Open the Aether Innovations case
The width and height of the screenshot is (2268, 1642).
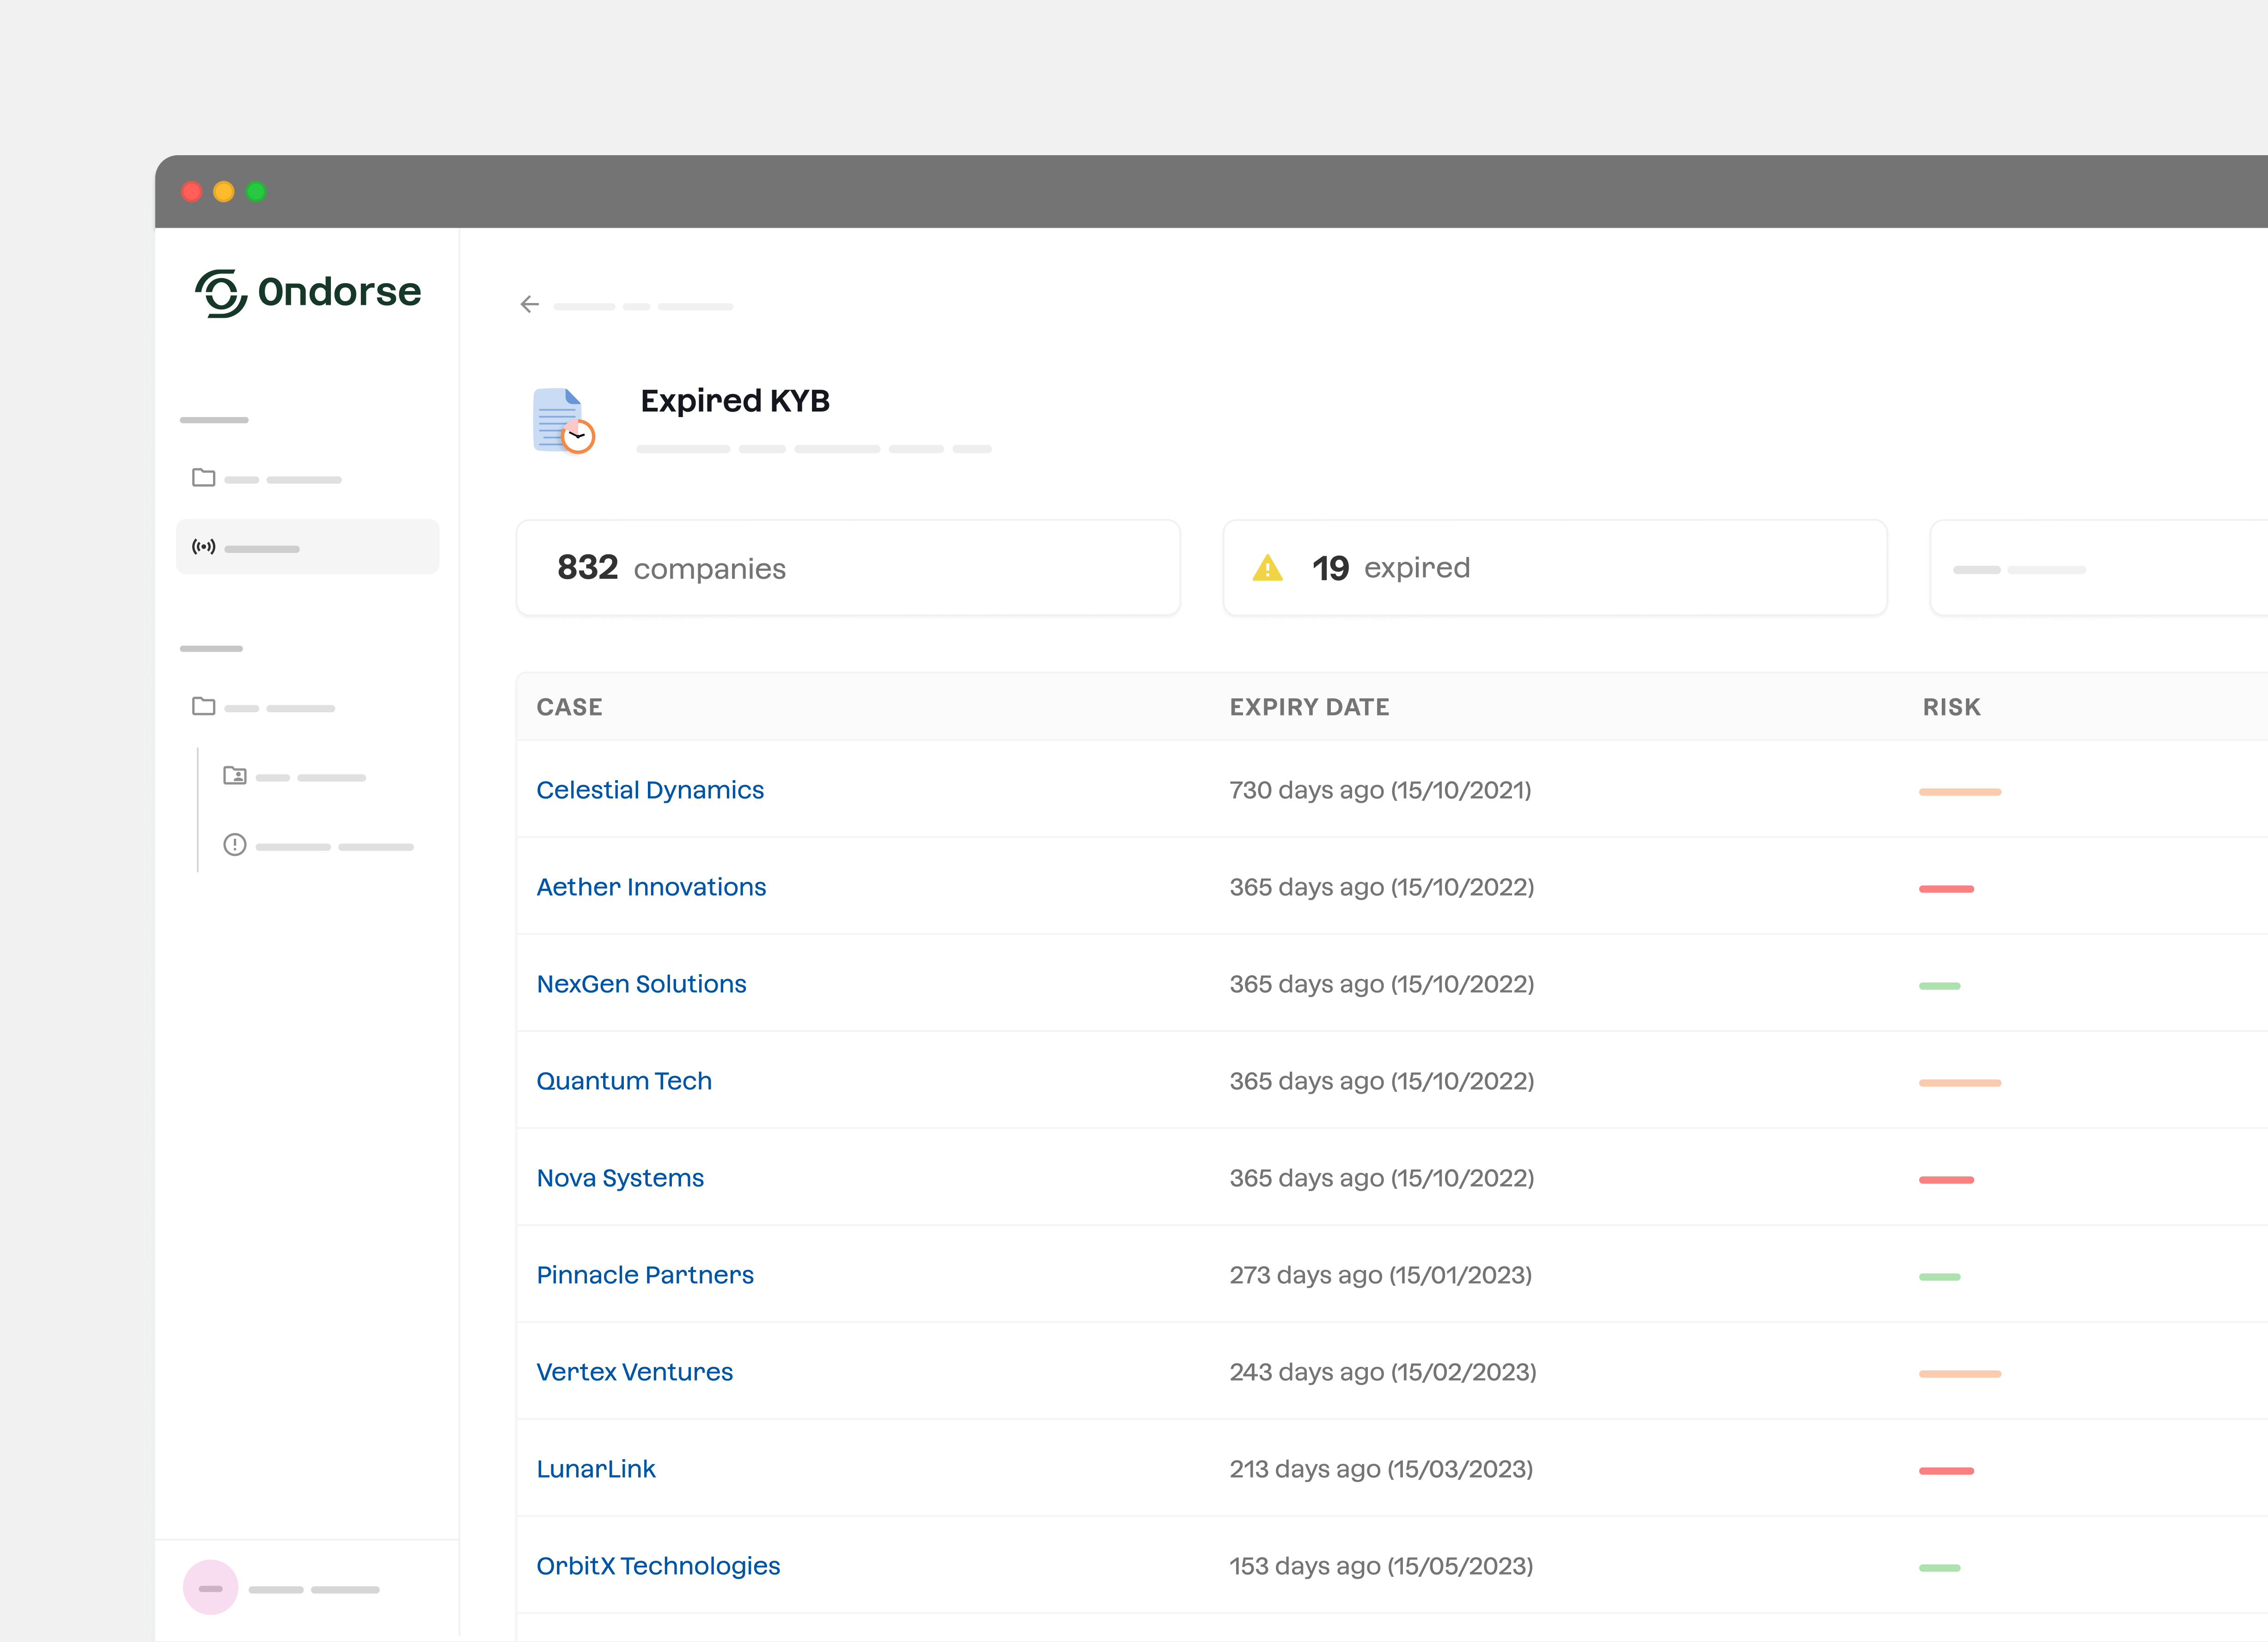coord(651,886)
